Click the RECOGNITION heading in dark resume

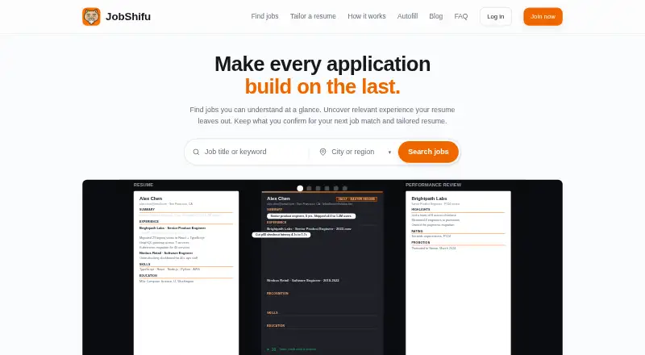point(277,294)
